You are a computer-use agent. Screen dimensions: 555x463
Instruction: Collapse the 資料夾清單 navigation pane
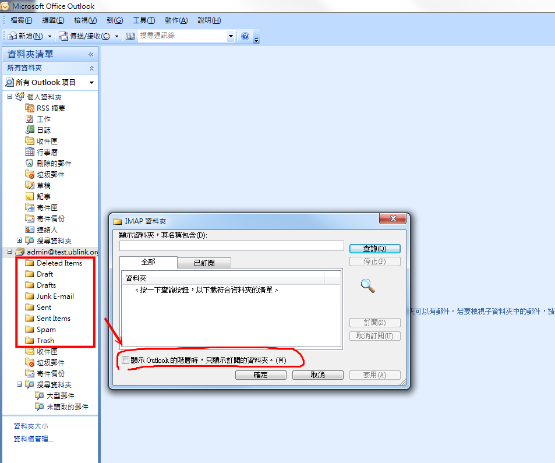tap(91, 54)
